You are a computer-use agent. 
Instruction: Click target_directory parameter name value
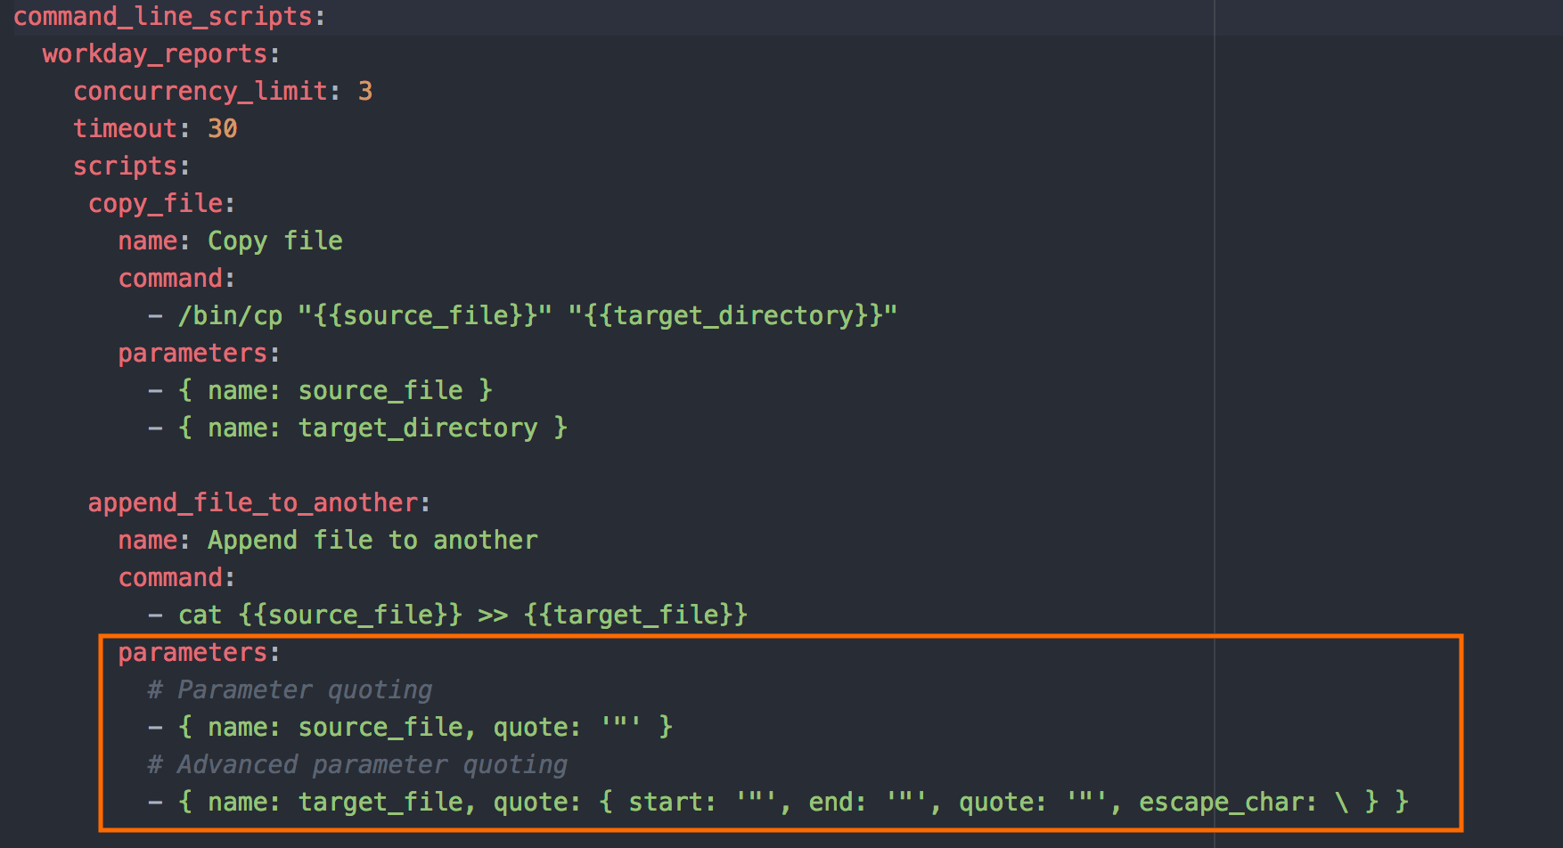(x=417, y=428)
